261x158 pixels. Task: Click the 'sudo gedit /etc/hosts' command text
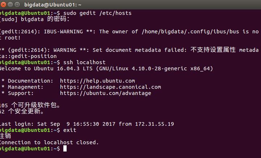click(97, 13)
